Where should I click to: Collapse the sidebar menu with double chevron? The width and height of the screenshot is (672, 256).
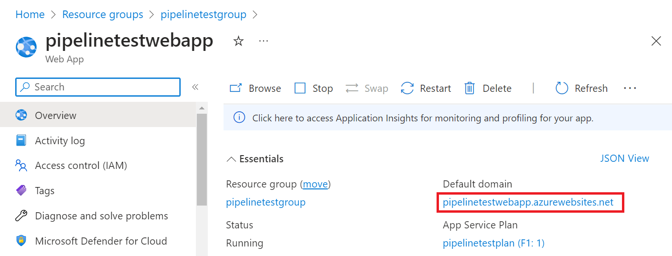point(195,87)
